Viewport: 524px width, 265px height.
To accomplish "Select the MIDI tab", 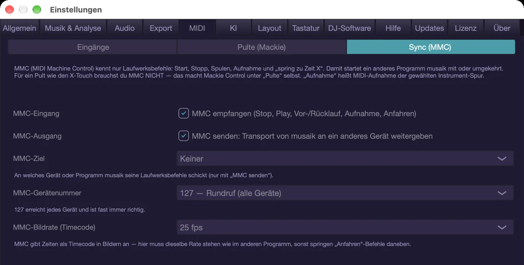I will coord(197,28).
